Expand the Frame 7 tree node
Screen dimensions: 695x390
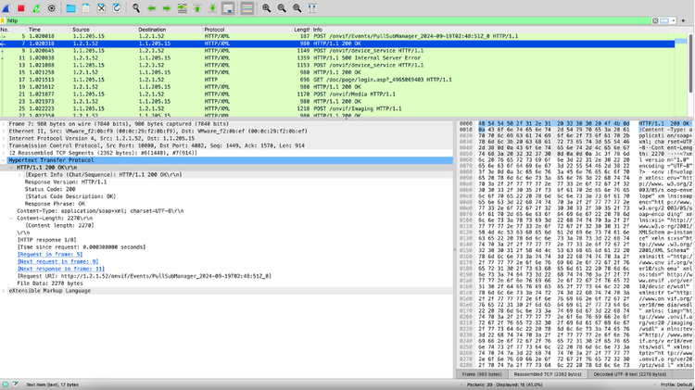pyautogui.click(x=4, y=123)
